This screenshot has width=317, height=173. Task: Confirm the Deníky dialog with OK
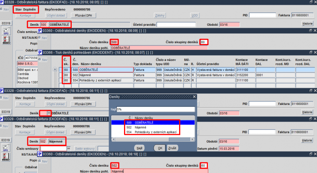click(160, 148)
